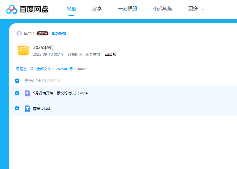
Task: Click the user avatar icon
Action: [x=19, y=33]
